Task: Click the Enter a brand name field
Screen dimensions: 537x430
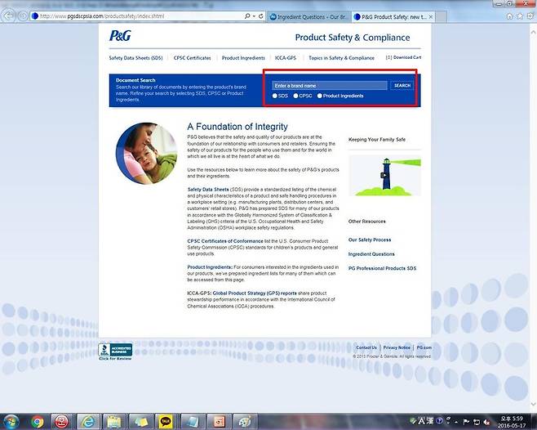Action: 330,86
